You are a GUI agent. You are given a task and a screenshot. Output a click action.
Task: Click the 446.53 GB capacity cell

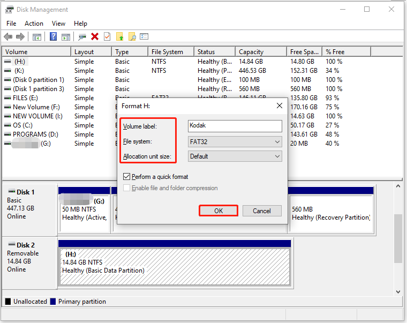coord(252,71)
